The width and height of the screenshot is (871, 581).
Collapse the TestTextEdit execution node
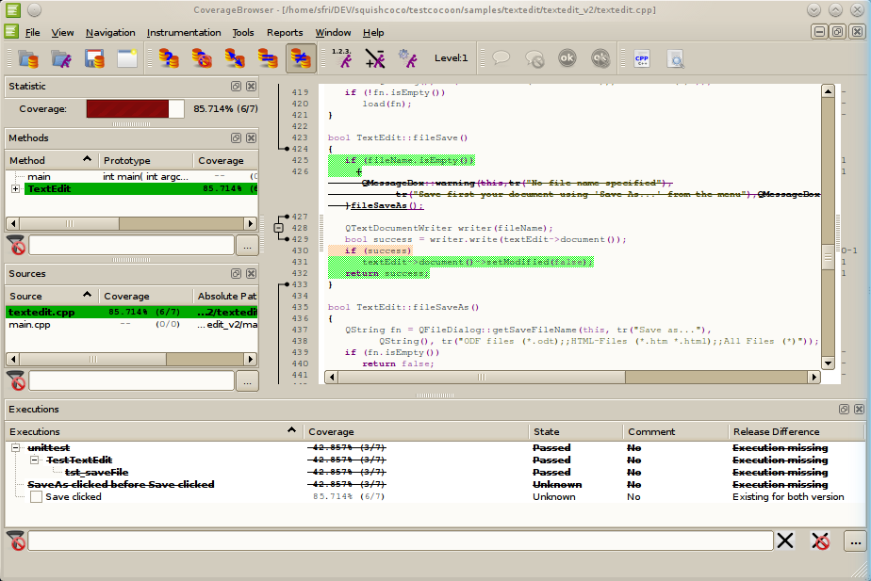34,460
